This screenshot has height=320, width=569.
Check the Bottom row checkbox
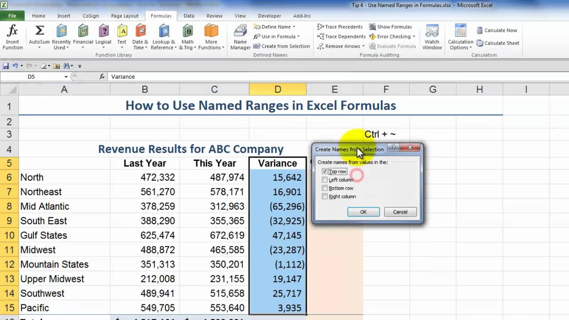pyautogui.click(x=325, y=188)
